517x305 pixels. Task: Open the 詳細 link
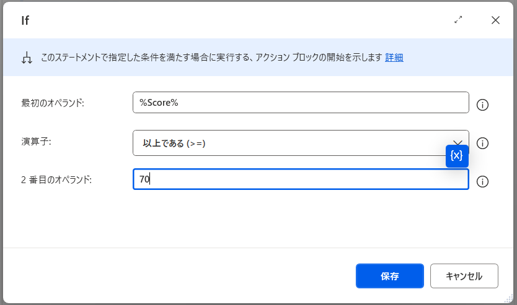pos(394,58)
